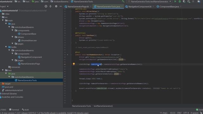Select NavigationComponent in project tree
This screenshot has width=203, height=114.
click(31, 57)
